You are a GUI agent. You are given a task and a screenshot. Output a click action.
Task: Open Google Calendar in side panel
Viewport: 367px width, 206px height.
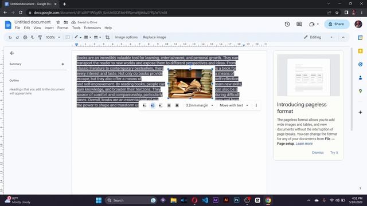pos(360,38)
